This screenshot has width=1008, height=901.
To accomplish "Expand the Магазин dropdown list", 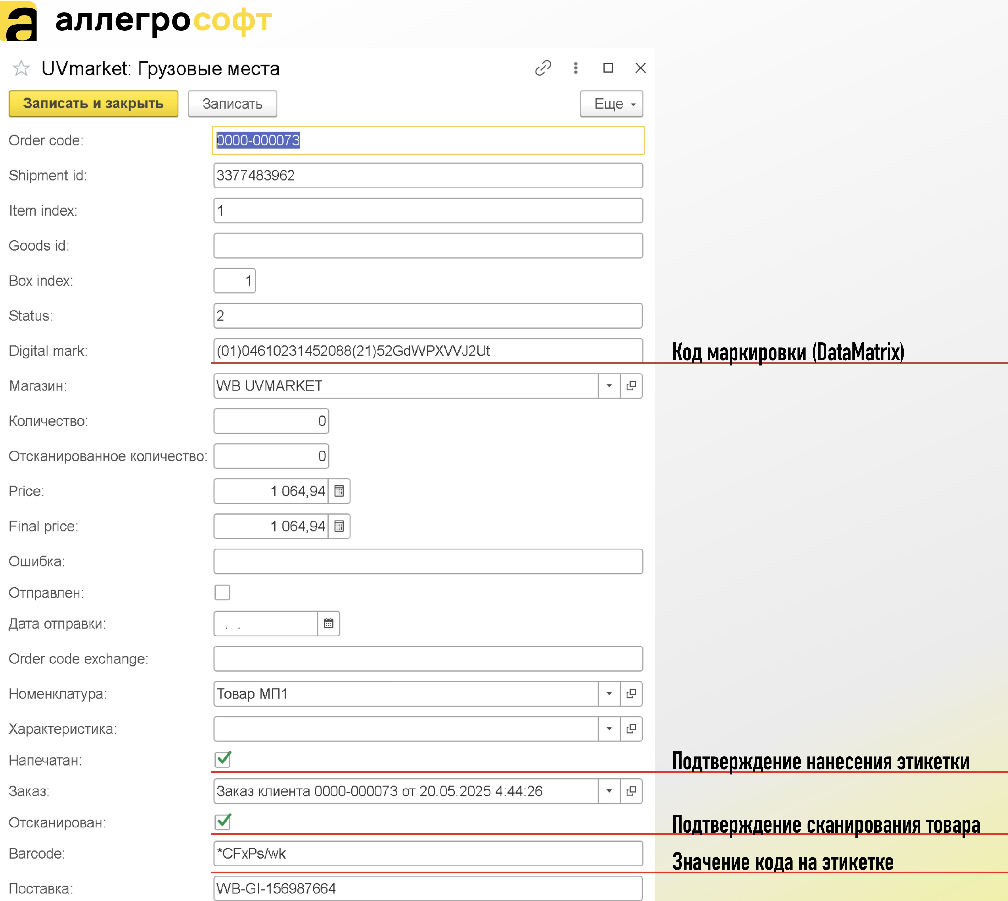I will (x=609, y=386).
